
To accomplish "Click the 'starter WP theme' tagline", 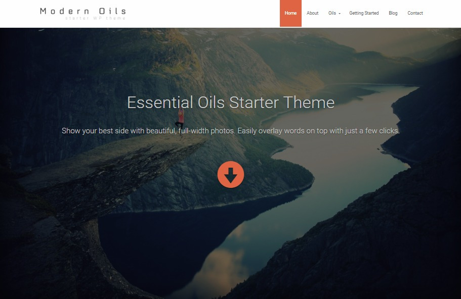I will pos(95,18).
